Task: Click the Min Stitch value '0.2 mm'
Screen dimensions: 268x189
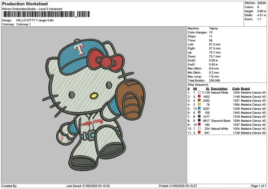Action: point(214,73)
